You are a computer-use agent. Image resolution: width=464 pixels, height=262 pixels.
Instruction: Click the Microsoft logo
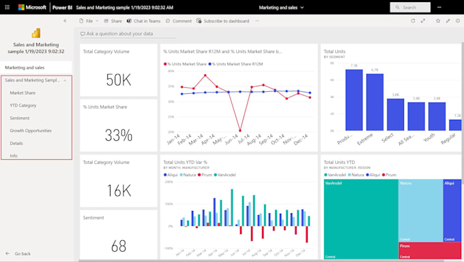coord(32,7)
